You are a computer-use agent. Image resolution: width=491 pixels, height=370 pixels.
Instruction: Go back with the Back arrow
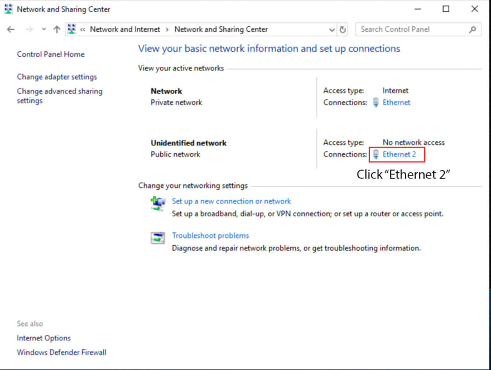(11, 30)
